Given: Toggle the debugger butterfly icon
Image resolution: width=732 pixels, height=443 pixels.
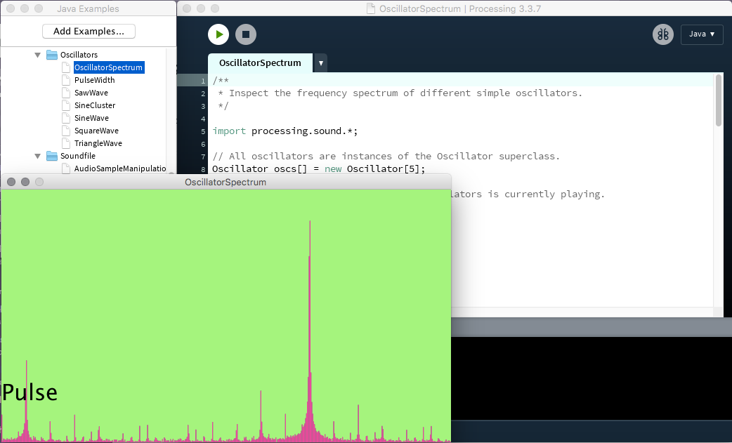Looking at the screenshot, I should click(x=663, y=34).
